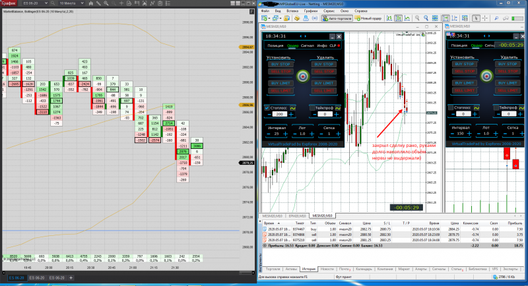
Task: Open Календарь tab in toolbox
Action: 364,270
